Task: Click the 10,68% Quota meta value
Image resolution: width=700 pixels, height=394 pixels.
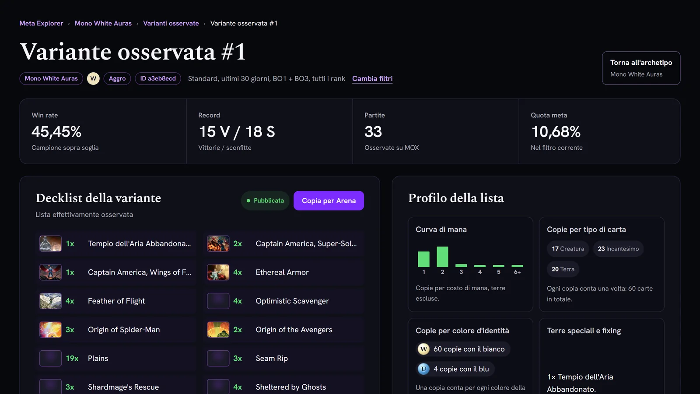Action: pyautogui.click(x=556, y=132)
